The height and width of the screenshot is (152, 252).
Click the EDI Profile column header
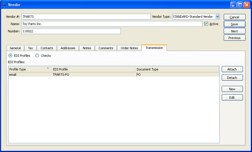pyautogui.click(x=94, y=69)
